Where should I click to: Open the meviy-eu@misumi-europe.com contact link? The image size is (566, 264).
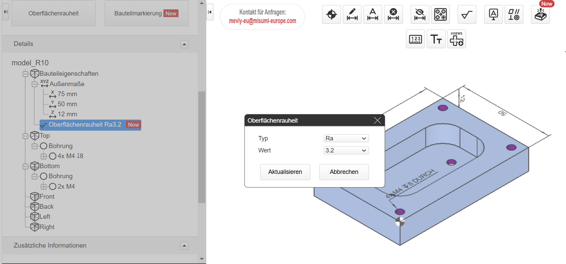[x=262, y=21]
